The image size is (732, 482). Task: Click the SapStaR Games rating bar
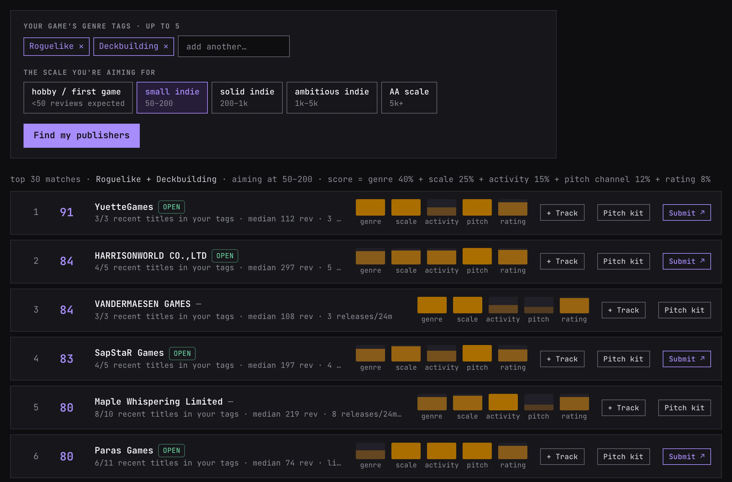point(513,353)
